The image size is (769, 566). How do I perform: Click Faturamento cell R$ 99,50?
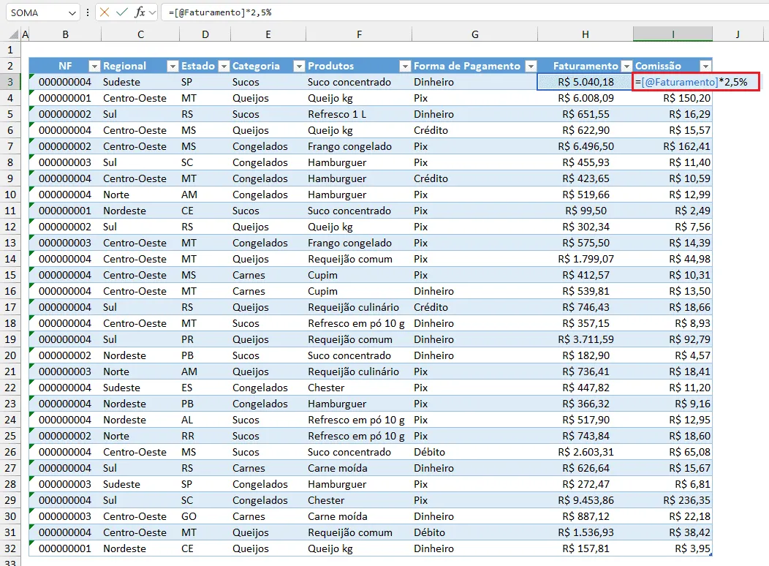click(585, 211)
